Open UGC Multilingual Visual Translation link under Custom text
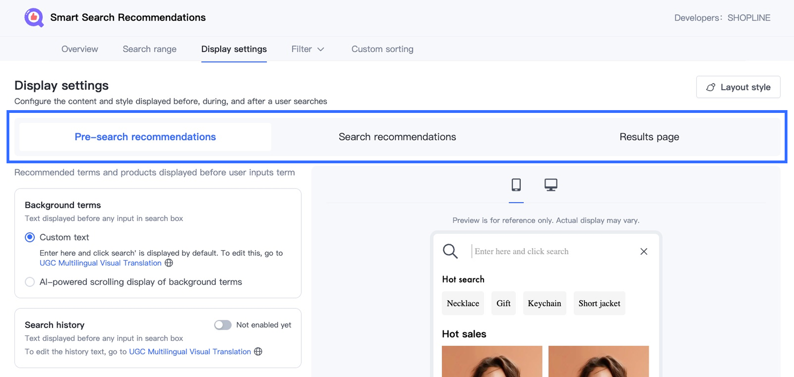Screen dimensions: 794x377 [x=100, y=263]
